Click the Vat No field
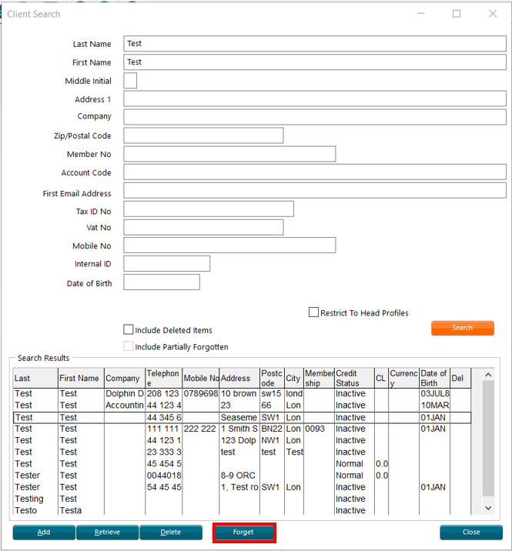 click(x=203, y=227)
